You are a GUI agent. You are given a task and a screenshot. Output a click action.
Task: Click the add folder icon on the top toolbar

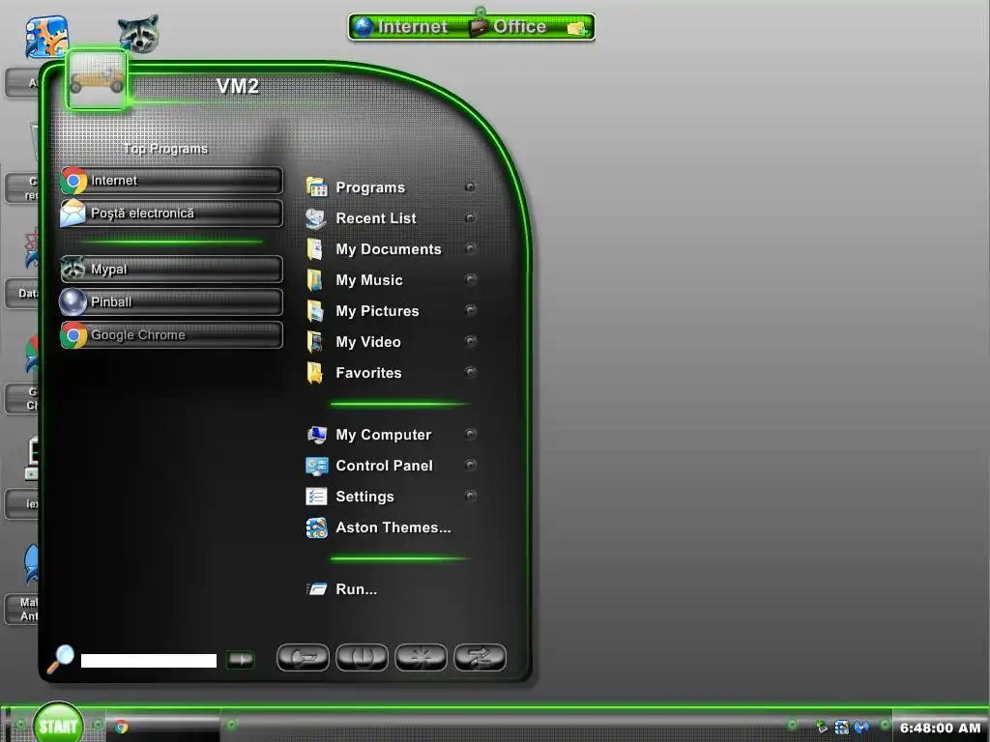click(577, 28)
